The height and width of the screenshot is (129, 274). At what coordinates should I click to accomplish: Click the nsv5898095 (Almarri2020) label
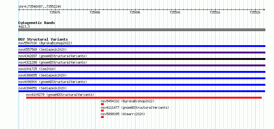pyautogui.click(x=123, y=114)
